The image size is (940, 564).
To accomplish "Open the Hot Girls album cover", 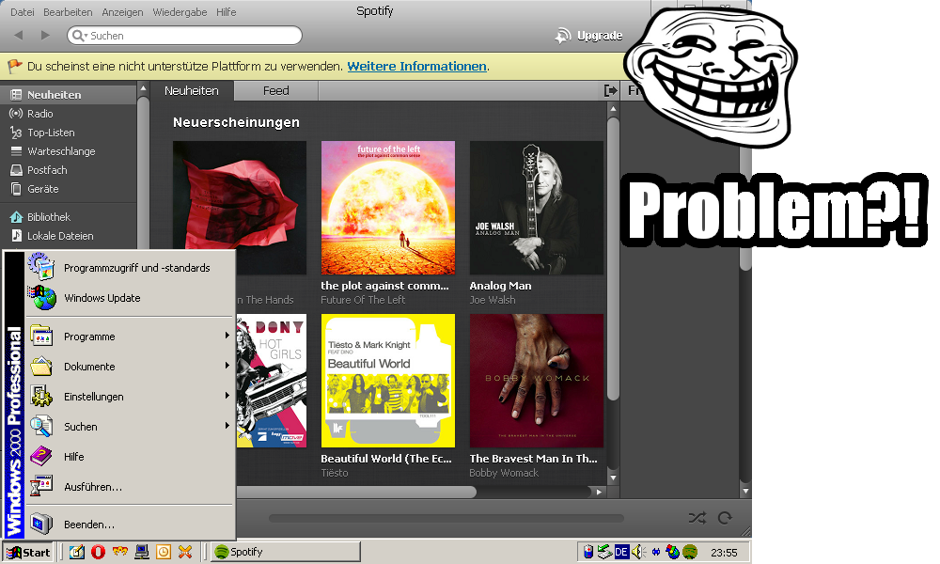I will coord(272,381).
